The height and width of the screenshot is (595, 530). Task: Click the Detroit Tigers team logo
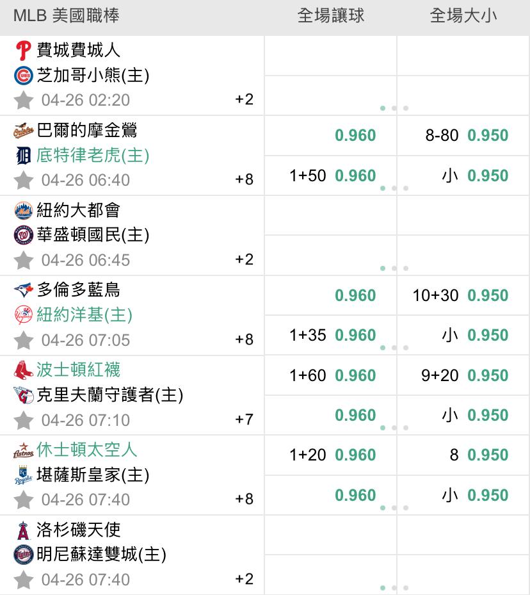pos(23,156)
